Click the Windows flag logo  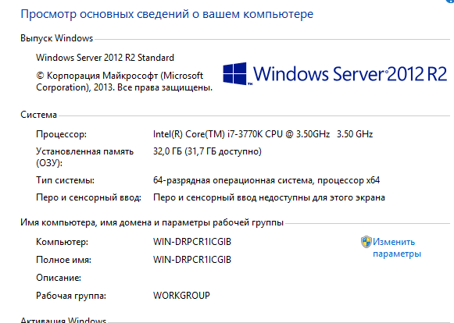(x=235, y=73)
